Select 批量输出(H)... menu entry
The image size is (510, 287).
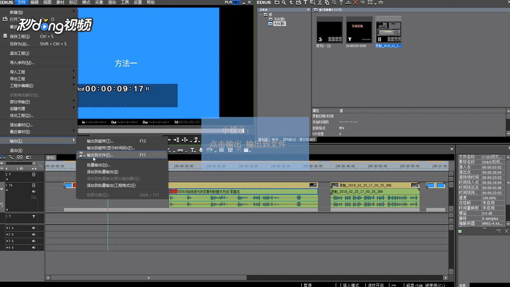coord(122,165)
